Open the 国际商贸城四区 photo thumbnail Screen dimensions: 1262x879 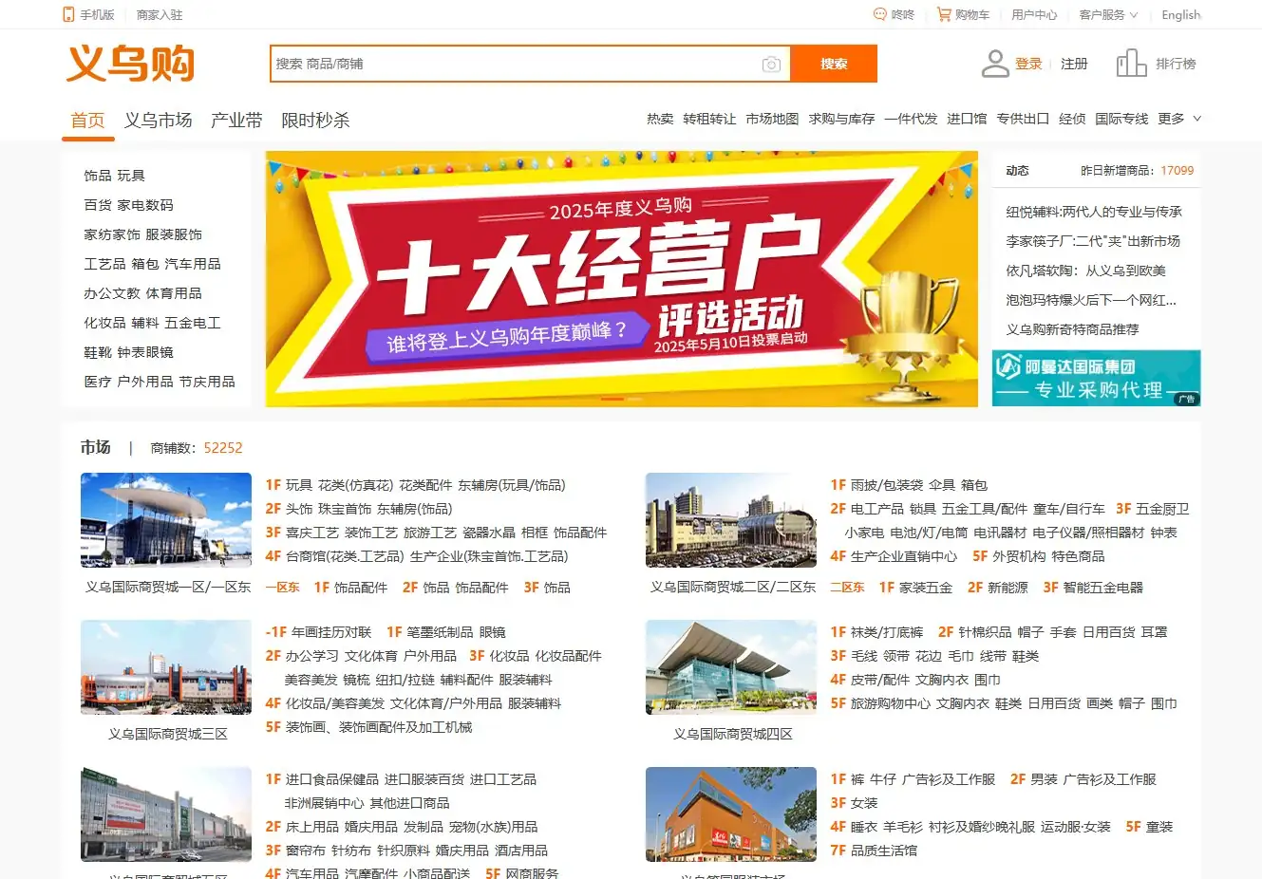click(x=731, y=667)
